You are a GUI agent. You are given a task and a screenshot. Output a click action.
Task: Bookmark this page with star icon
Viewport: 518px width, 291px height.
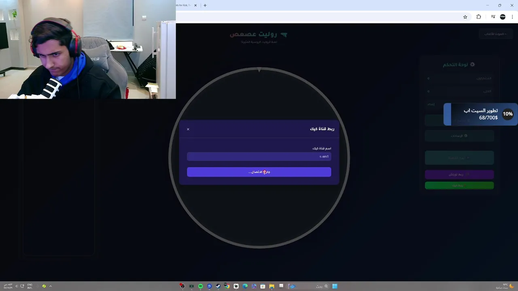(465, 17)
